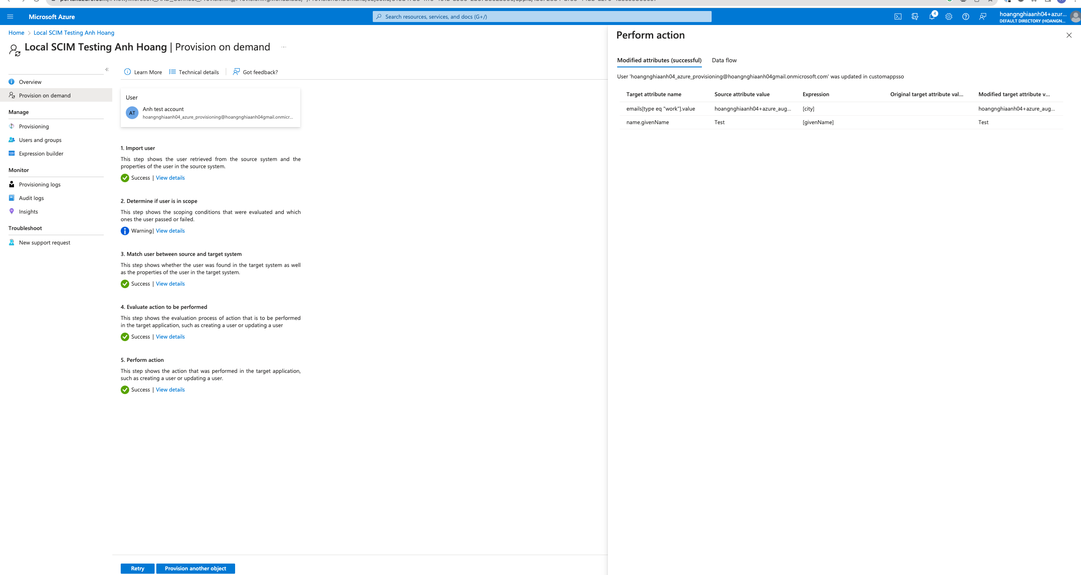1081x575 pixels.
Task: Open Provisioning logs in the sidebar
Action: (x=40, y=184)
